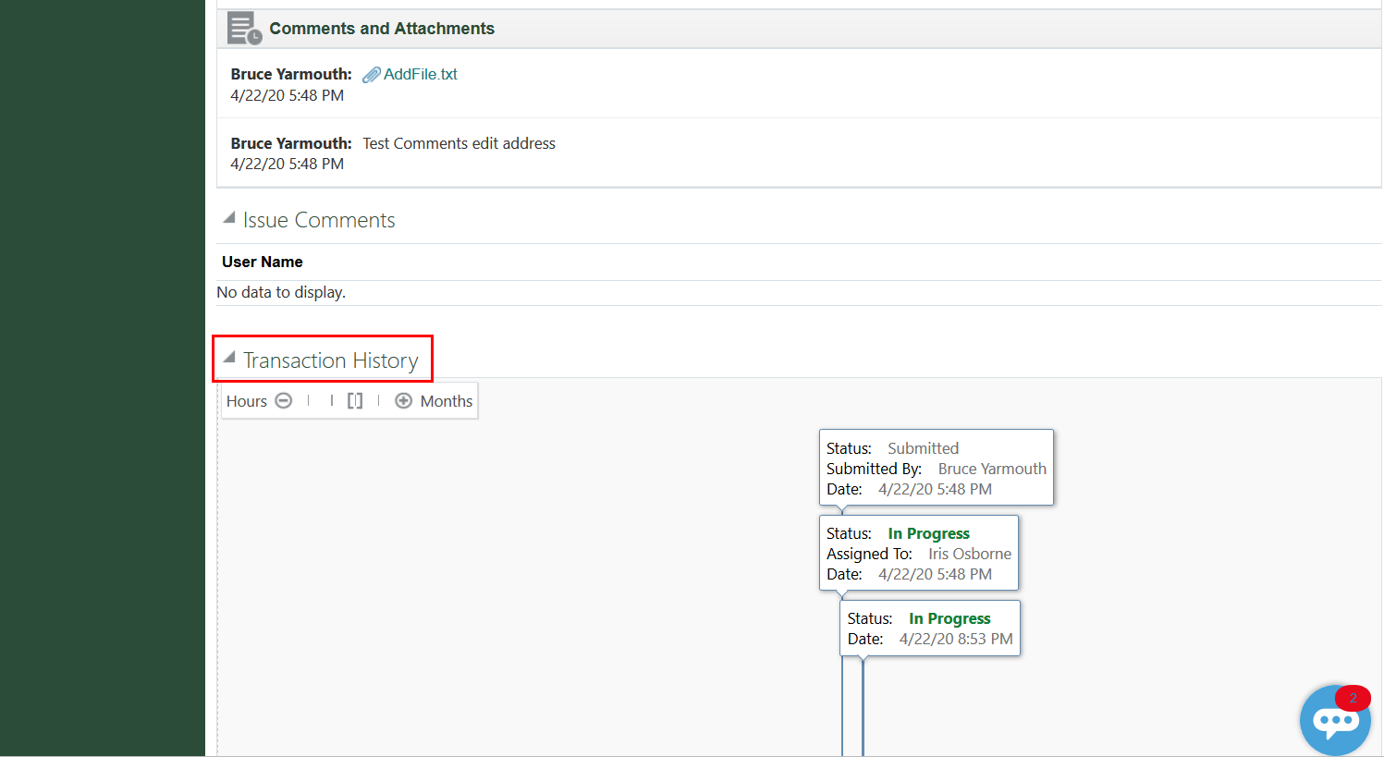Click the paperclip attachment icon
This screenshot has height=757, width=1384.
(371, 75)
